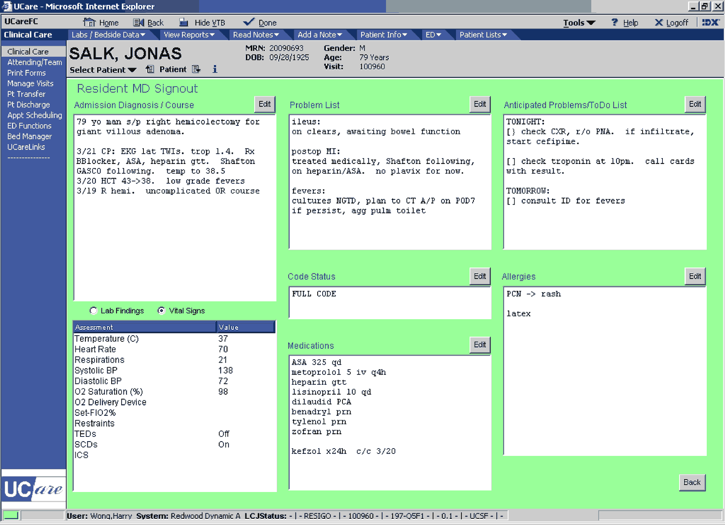The width and height of the screenshot is (725, 525).
Task: Go to previous patient icon
Action: [x=150, y=70]
